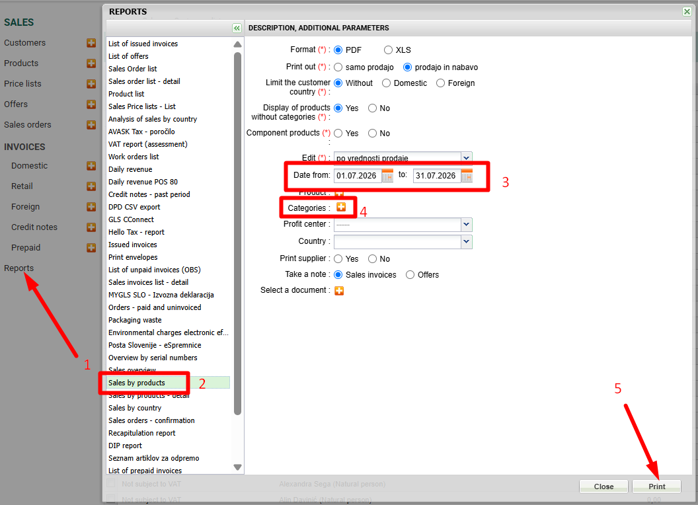
Task: Select XLS format
Action: point(388,50)
